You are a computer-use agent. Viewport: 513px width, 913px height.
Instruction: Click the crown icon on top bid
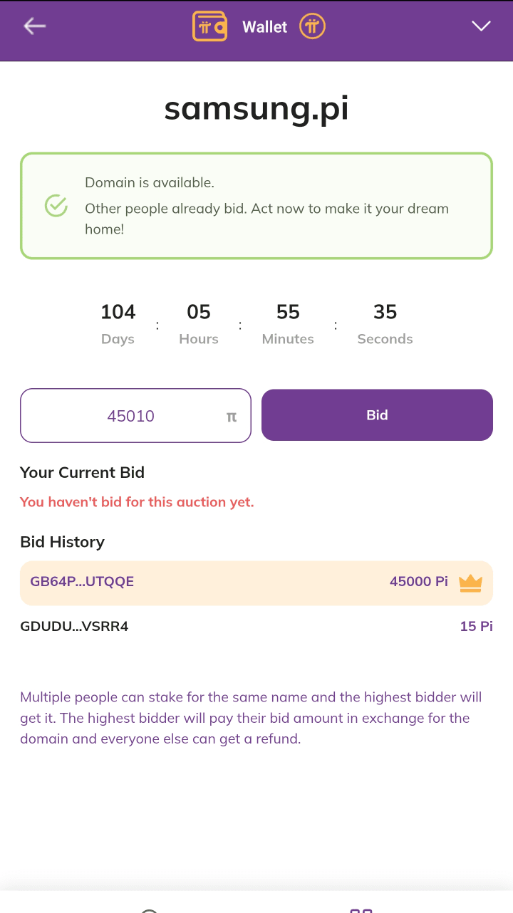[470, 583]
